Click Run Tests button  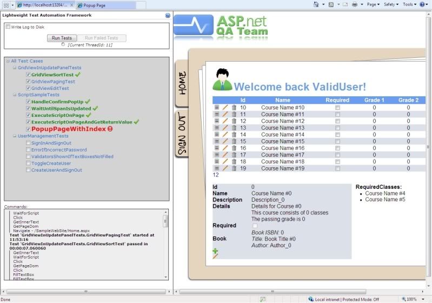[62, 38]
